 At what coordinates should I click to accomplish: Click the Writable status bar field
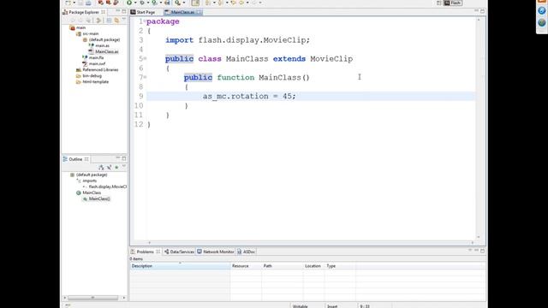pos(301,306)
